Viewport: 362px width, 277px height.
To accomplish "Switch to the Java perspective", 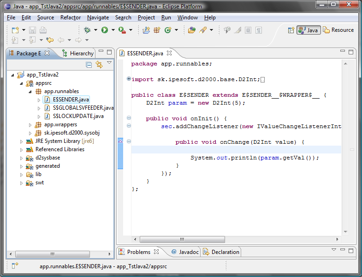I will pos(308,30).
